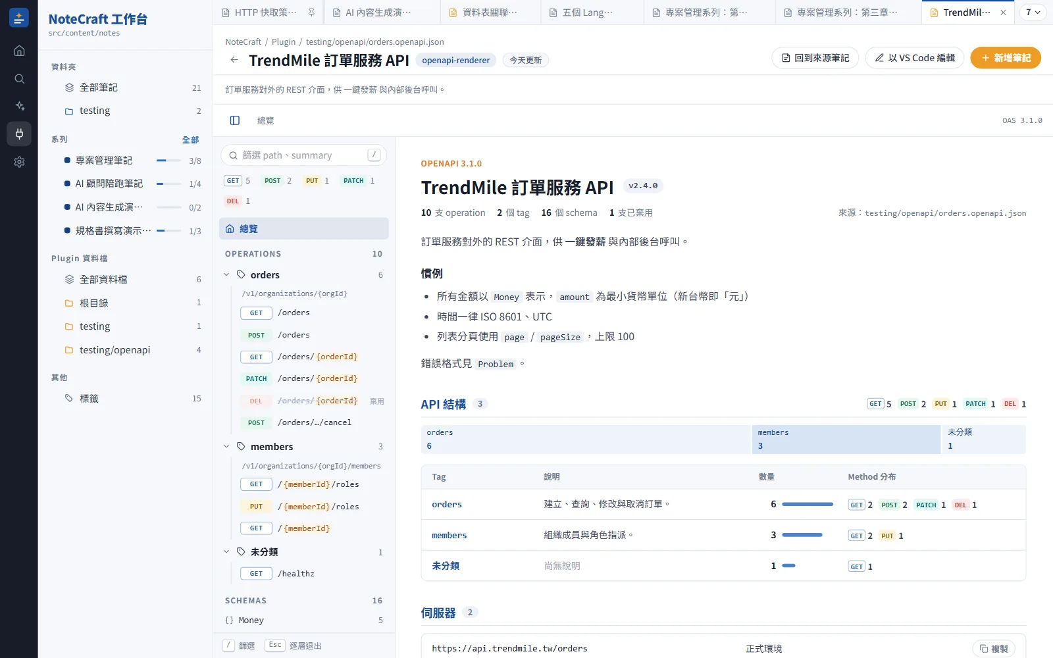Viewport: 1053px width, 658px height.
Task: Click the 全部資料檔 stack icon
Action: click(x=69, y=280)
